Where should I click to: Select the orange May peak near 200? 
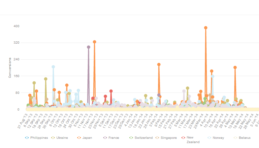point(235,67)
